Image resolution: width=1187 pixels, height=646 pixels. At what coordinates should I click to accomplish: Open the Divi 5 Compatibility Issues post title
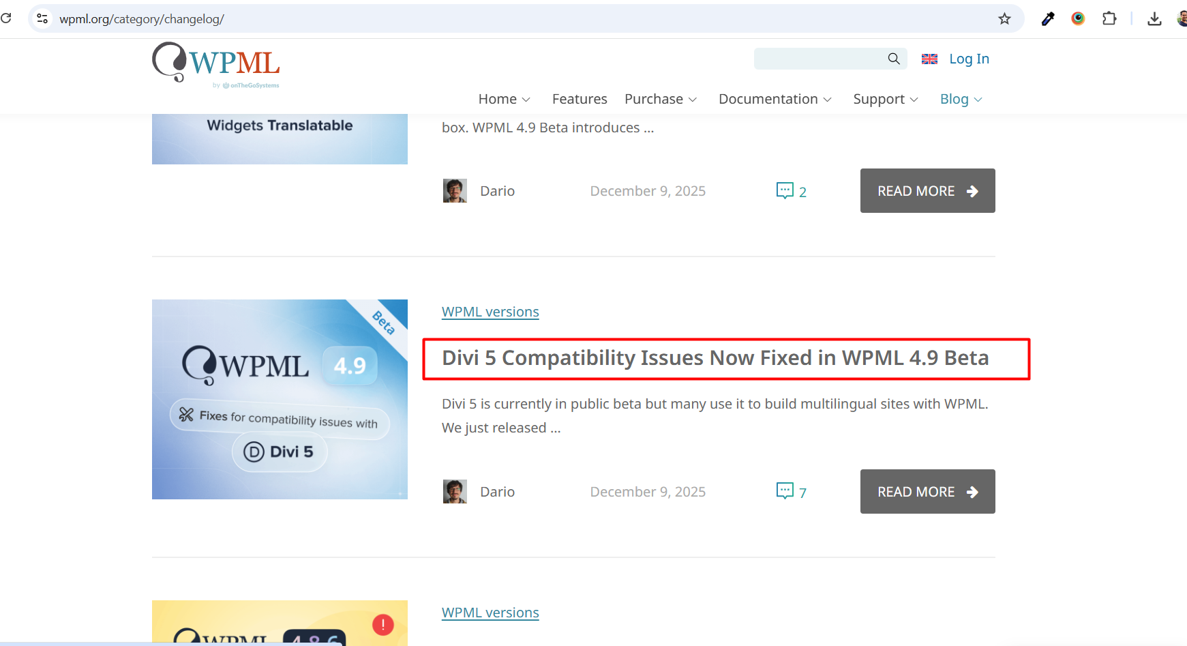click(715, 358)
